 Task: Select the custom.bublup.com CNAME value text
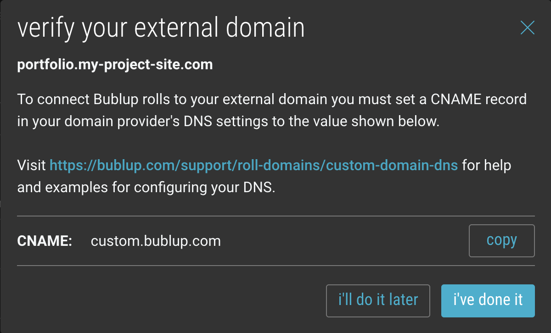coord(156,241)
